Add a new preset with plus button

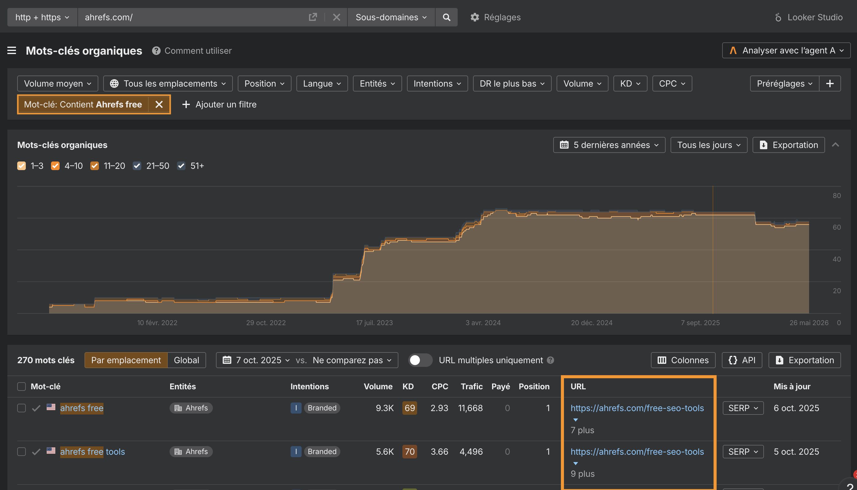830,84
